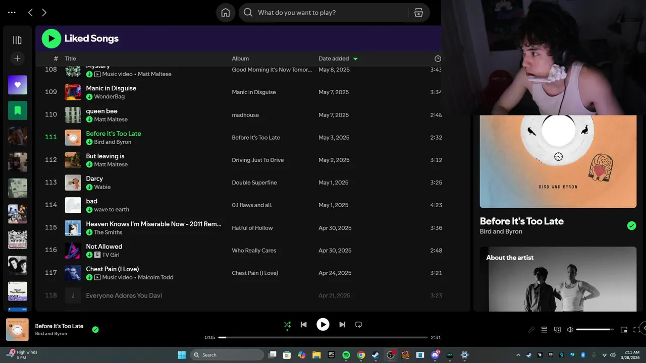Sort by the Album column header
Screen dimensions: 646x363
(240, 58)
